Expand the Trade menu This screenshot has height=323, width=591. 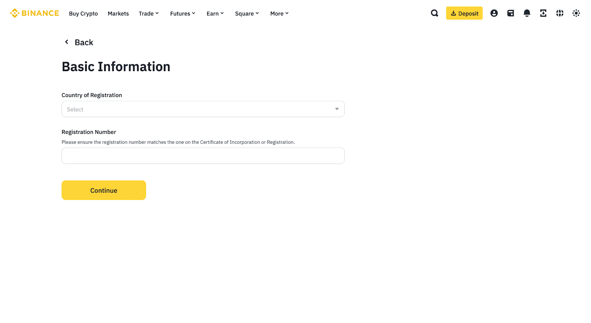148,14
